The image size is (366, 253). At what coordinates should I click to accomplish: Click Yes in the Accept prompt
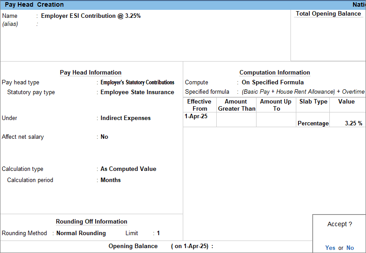330,248
